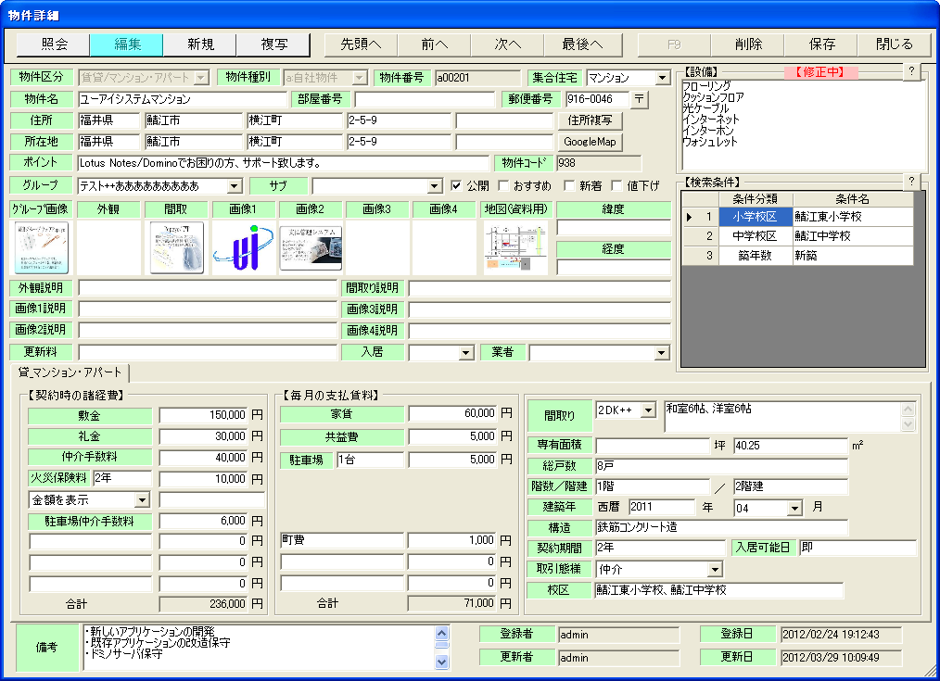Click the 条件分類 column header
This screenshot has height=681, width=940.
pyautogui.click(x=756, y=199)
